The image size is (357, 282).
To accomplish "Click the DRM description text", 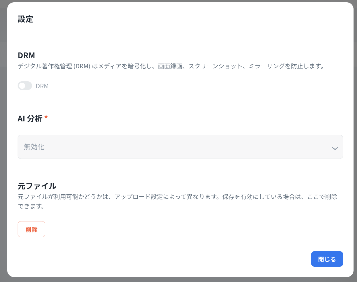I will click(171, 66).
